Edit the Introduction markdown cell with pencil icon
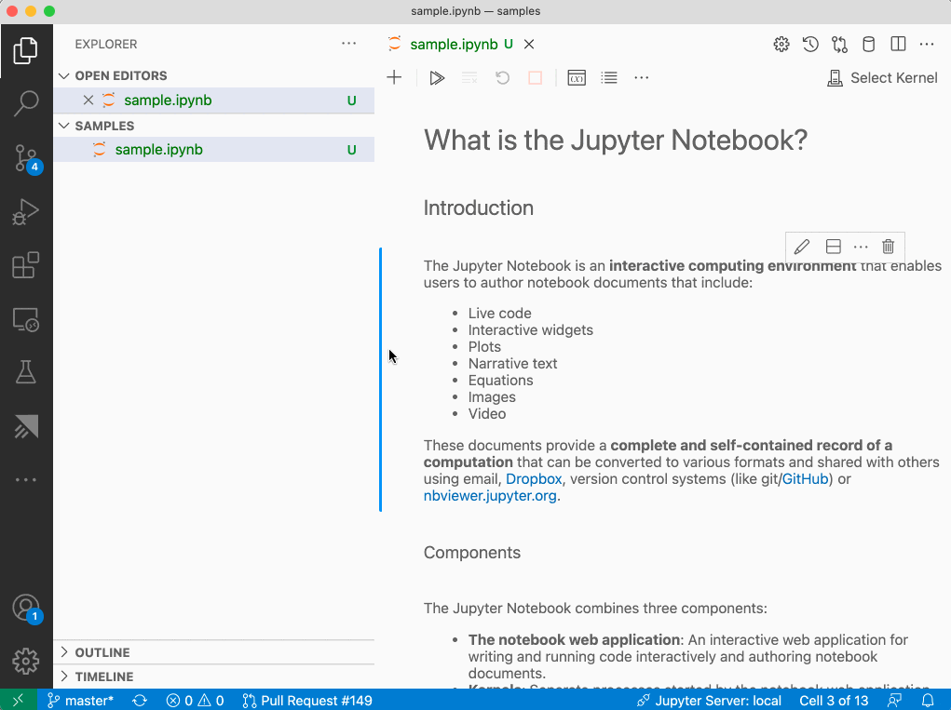Viewport: 951px width, 710px height. pos(801,247)
